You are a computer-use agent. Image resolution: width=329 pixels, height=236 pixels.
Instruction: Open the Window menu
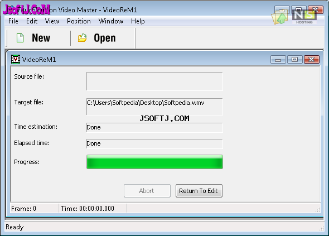pos(111,21)
